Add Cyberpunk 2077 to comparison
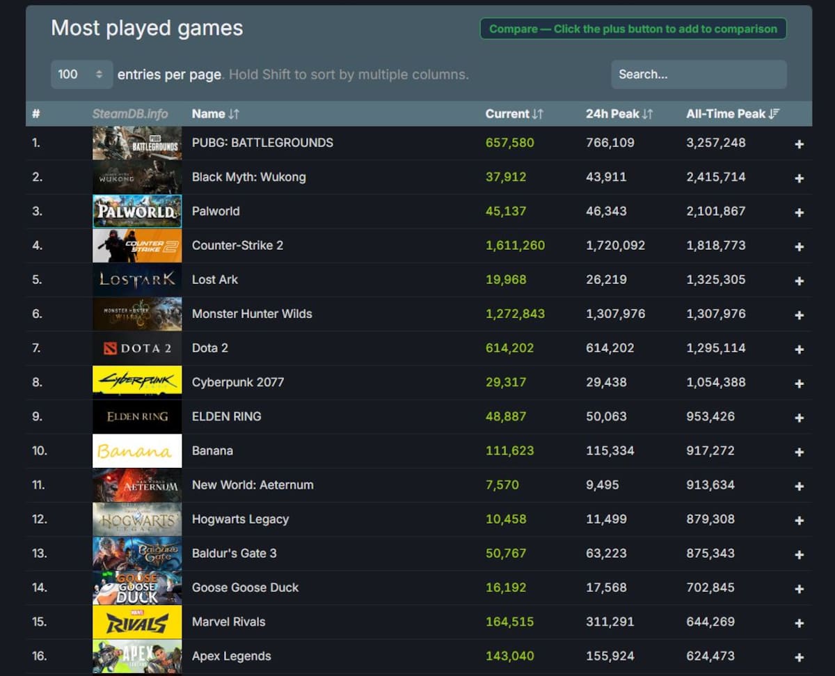Image resolution: width=835 pixels, height=676 pixels. tap(799, 384)
